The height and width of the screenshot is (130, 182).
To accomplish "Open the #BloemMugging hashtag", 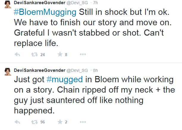I will (45, 12).
